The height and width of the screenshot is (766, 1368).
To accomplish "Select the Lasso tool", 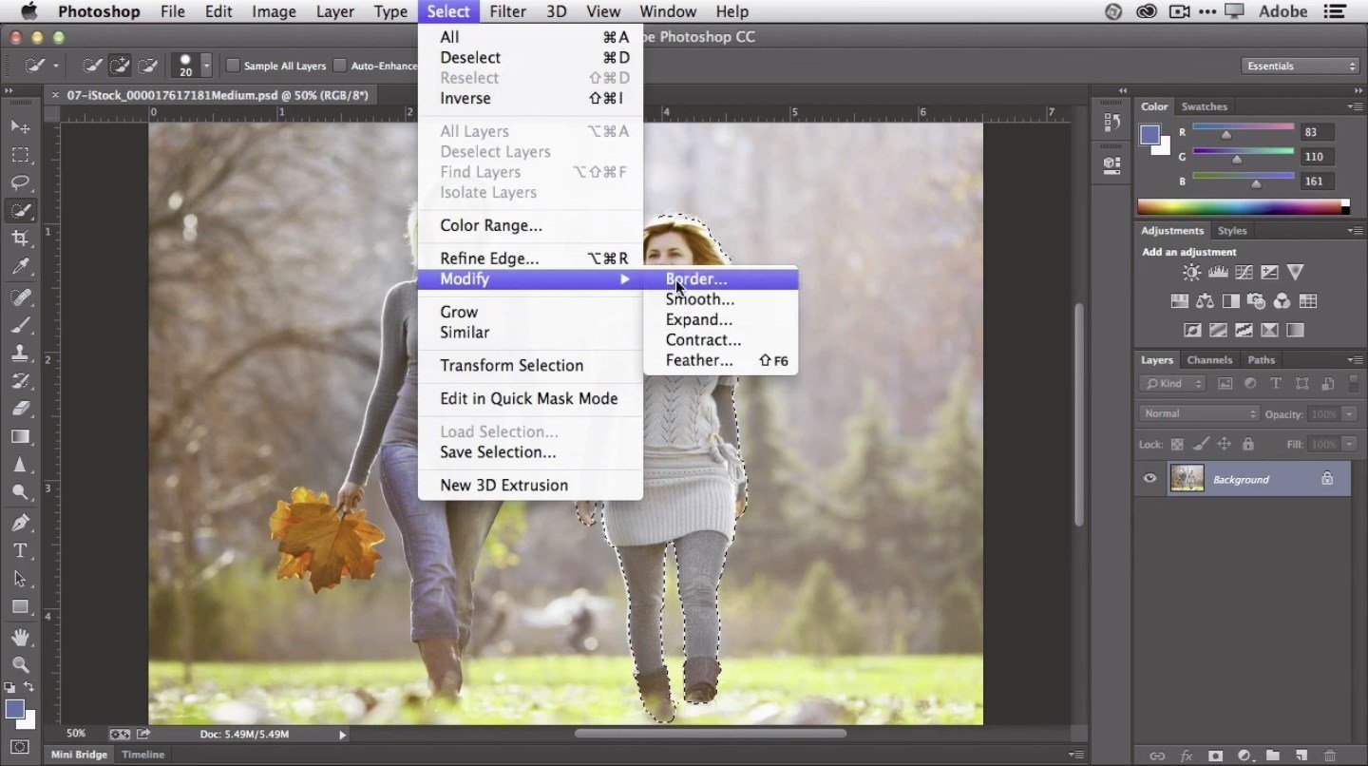I will coord(21,182).
